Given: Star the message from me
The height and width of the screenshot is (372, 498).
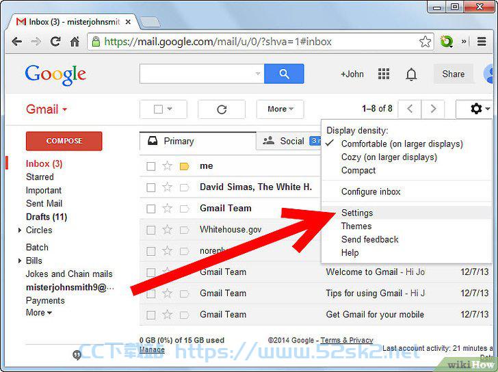Looking at the screenshot, I should pyautogui.click(x=167, y=166).
